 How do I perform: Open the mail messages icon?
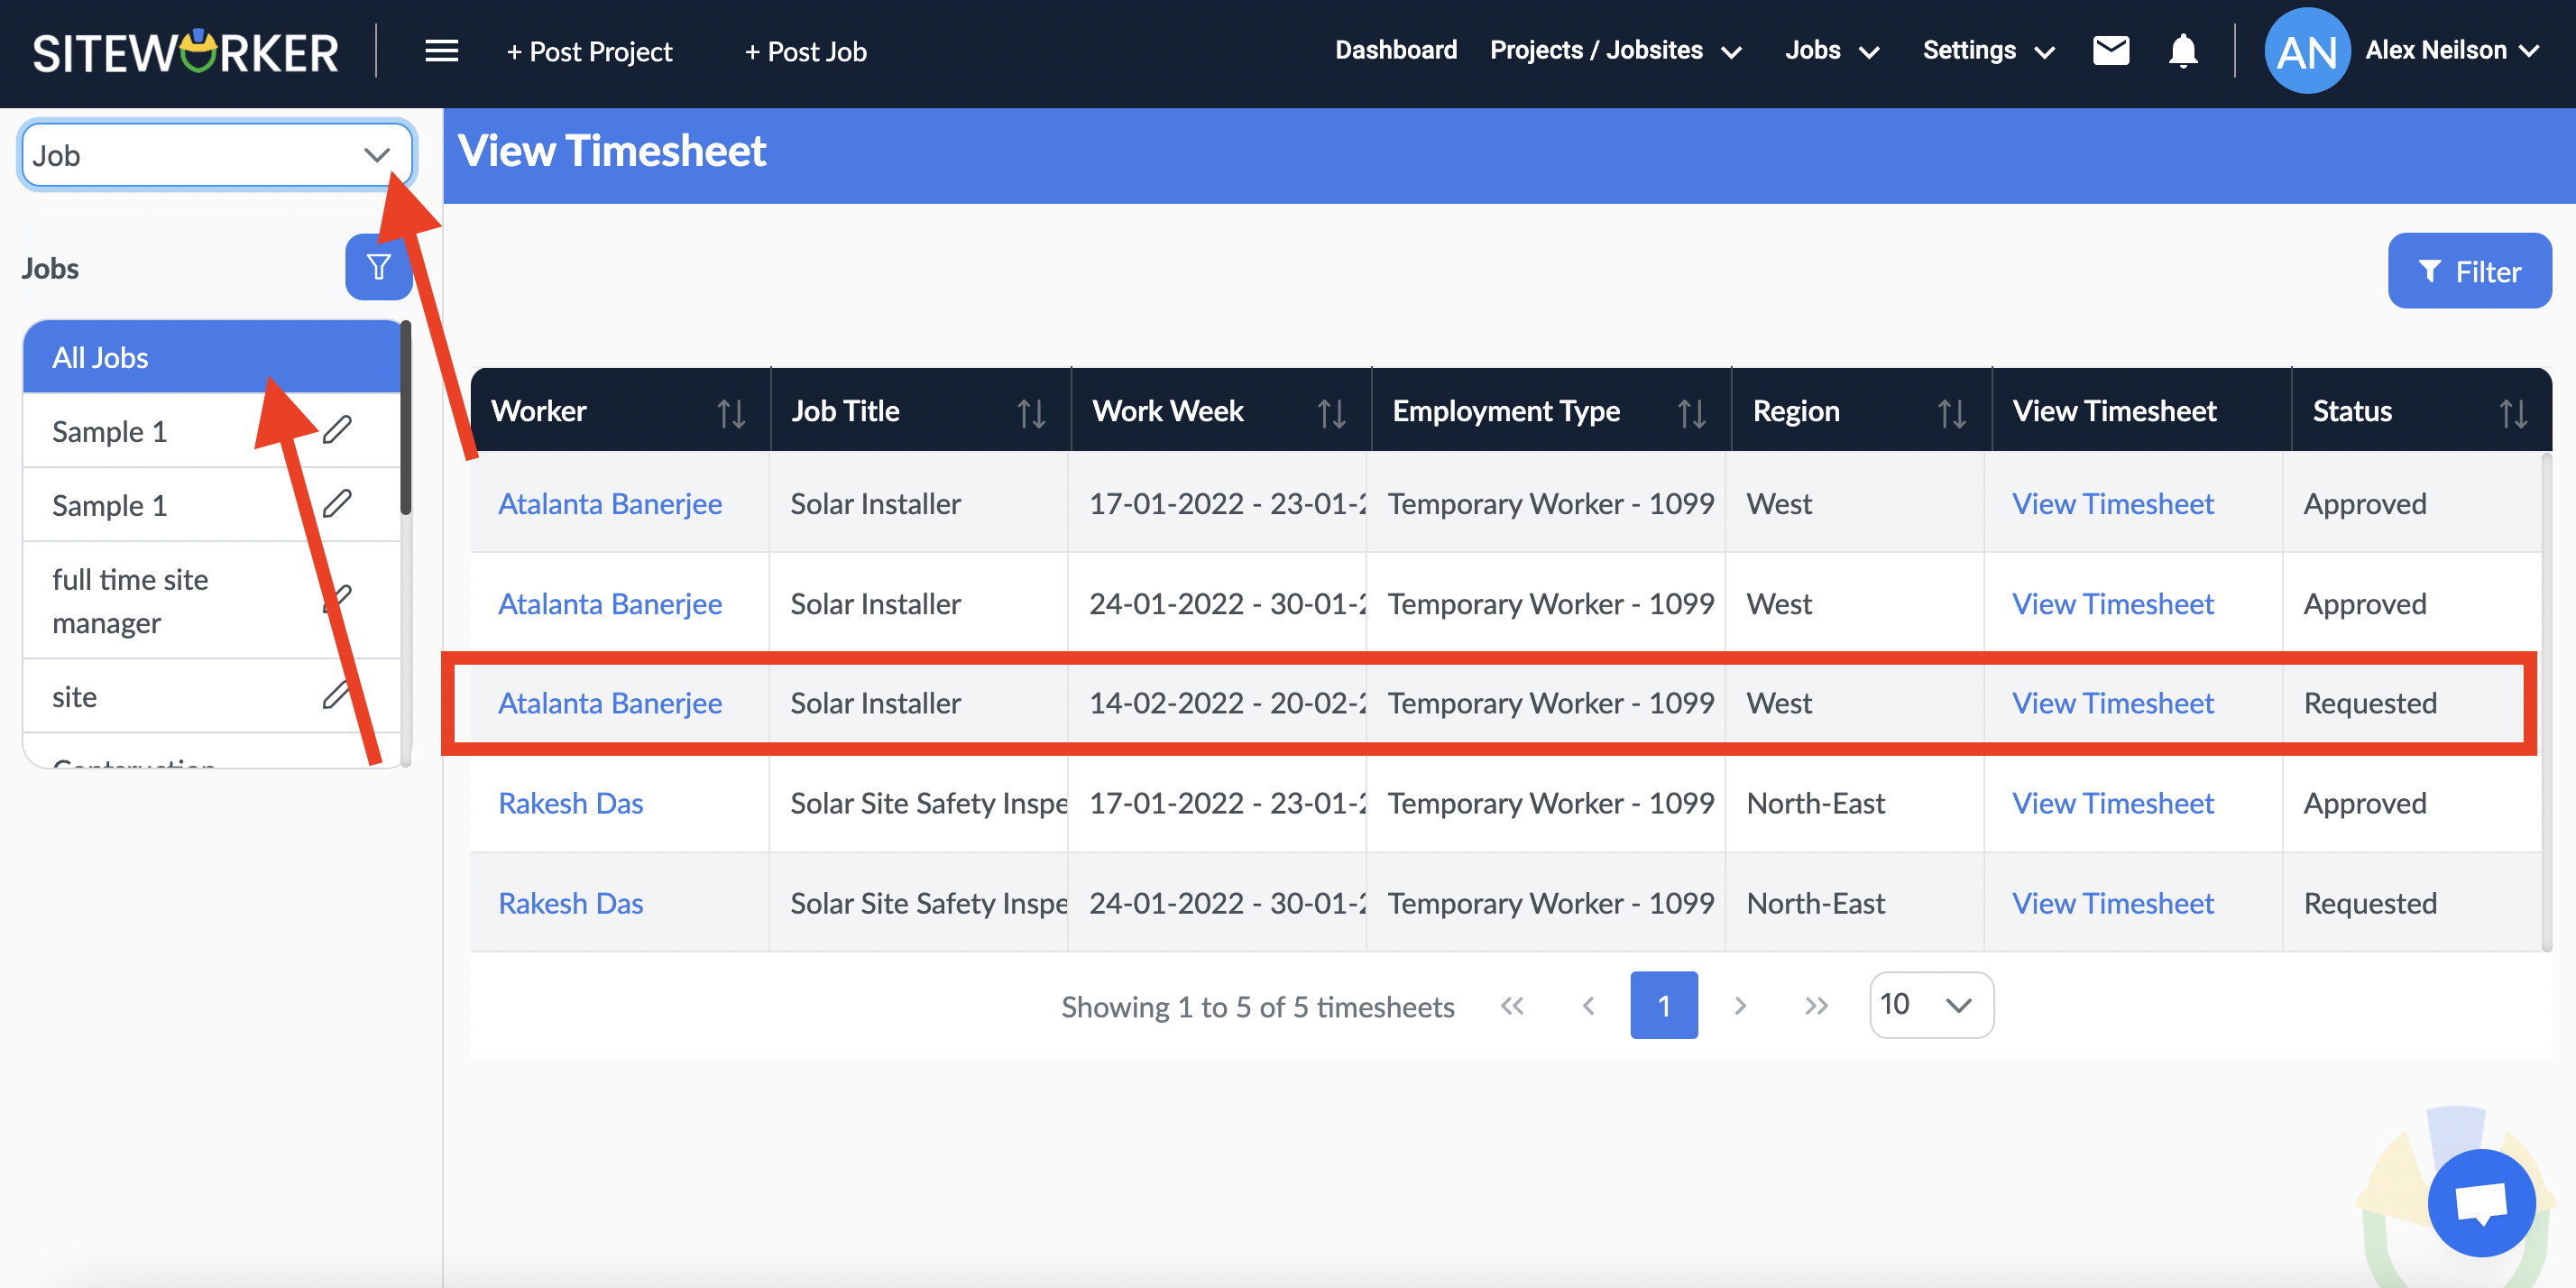pos(2110,50)
